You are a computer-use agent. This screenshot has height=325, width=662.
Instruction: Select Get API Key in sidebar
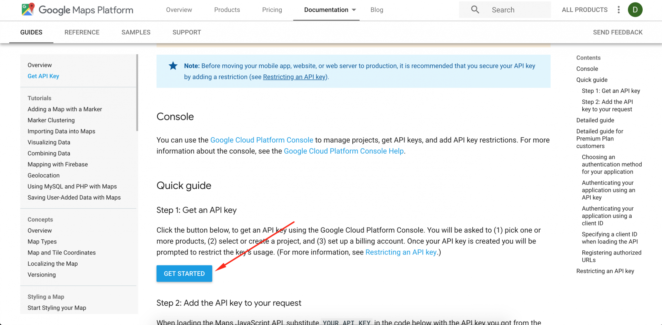[x=43, y=76]
